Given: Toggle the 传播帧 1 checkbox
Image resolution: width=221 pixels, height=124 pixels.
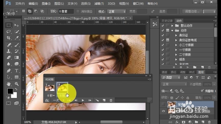Looking at the screenshot, I should click(202, 91).
